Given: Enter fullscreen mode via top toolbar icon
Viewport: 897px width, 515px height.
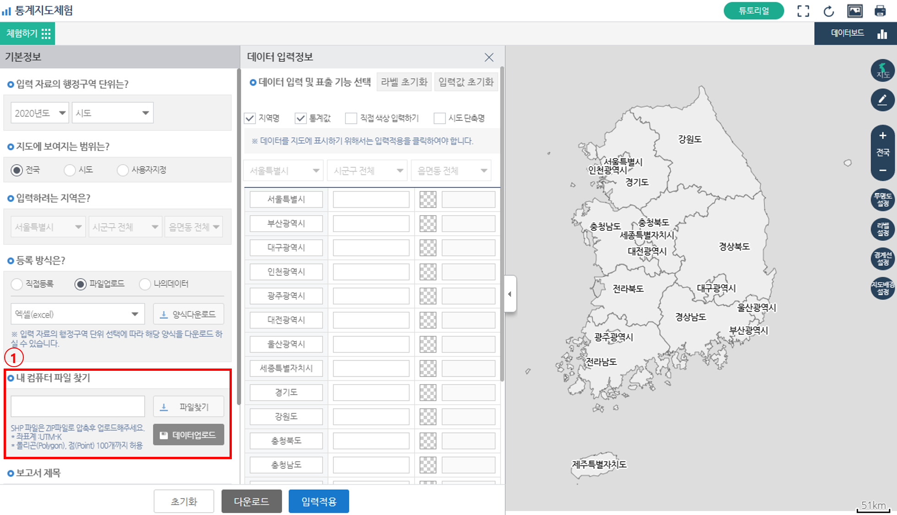Looking at the screenshot, I should click(x=803, y=11).
